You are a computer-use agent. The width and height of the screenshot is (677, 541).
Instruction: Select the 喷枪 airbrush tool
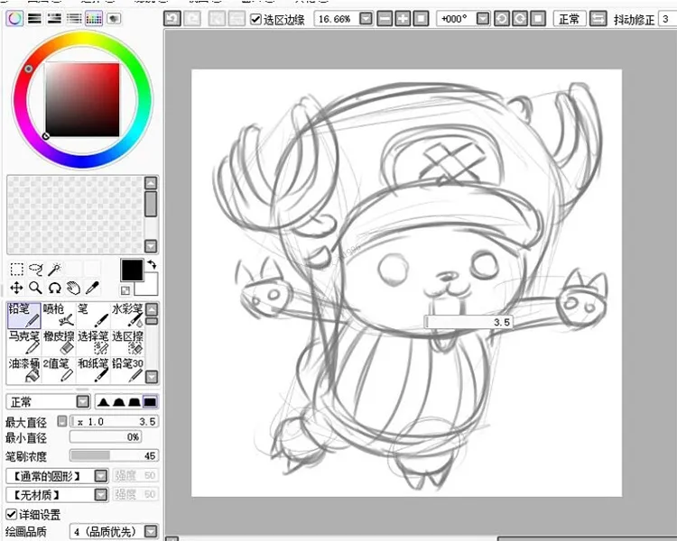(x=59, y=316)
